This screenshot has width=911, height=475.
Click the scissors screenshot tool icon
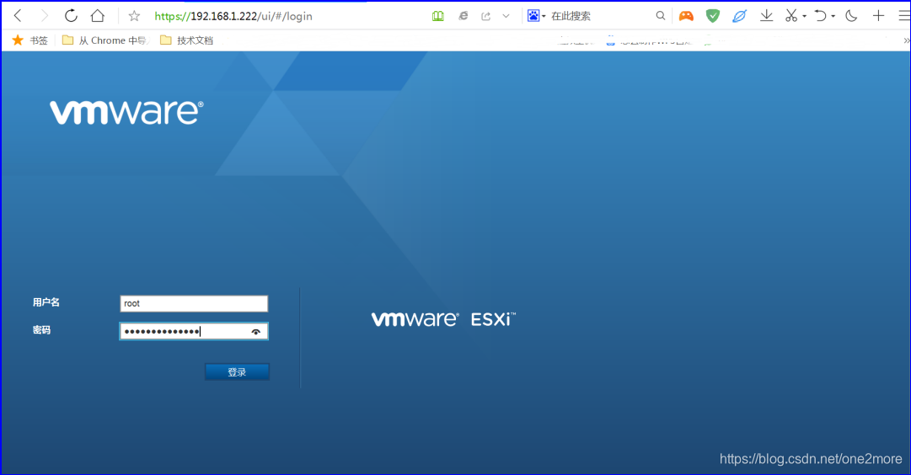[790, 16]
